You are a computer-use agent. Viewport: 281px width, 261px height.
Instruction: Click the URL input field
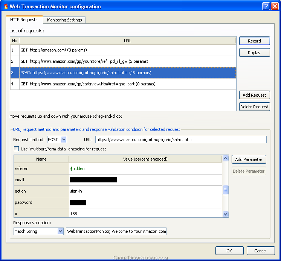(x=181, y=140)
